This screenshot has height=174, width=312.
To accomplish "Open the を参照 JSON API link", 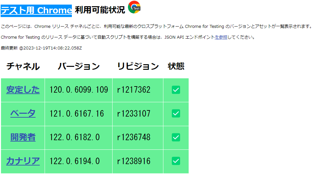I will (x=221, y=37).
